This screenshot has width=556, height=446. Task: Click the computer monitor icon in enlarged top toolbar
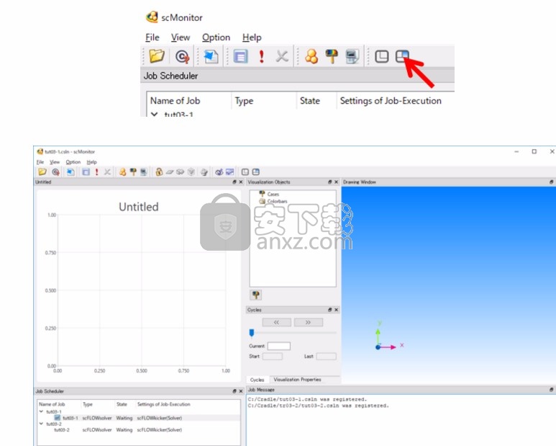pyautogui.click(x=352, y=56)
